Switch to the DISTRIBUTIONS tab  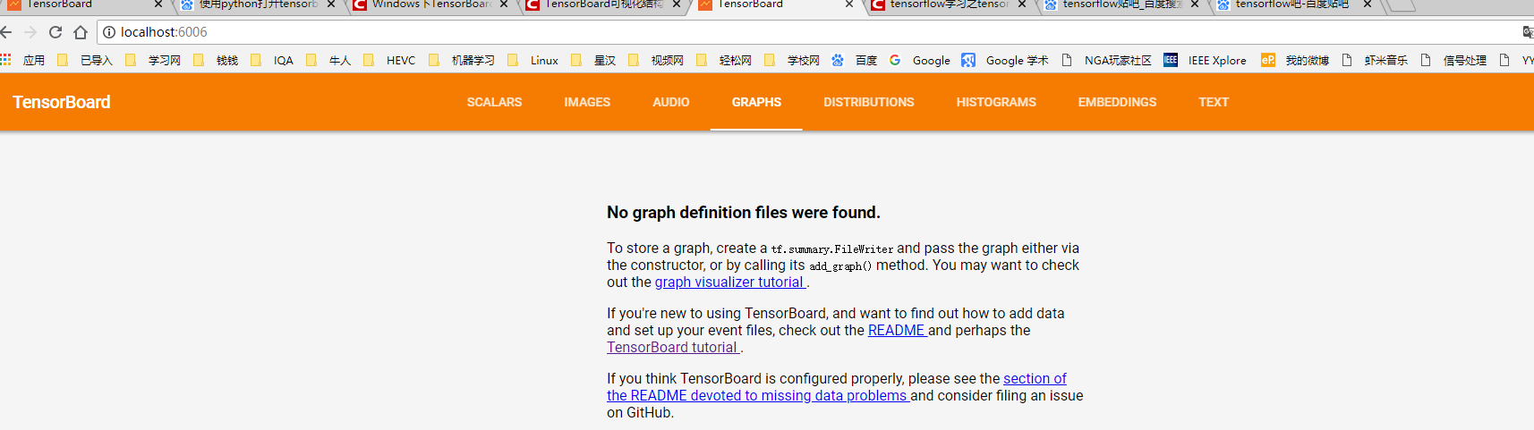coord(869,102)
